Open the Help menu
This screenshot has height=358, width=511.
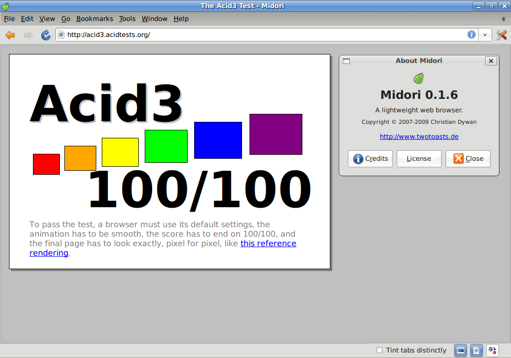tap(181, 19)
